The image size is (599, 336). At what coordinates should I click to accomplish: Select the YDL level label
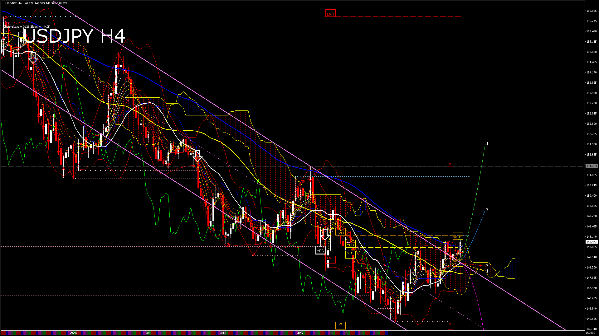click(x=350, y=253)
